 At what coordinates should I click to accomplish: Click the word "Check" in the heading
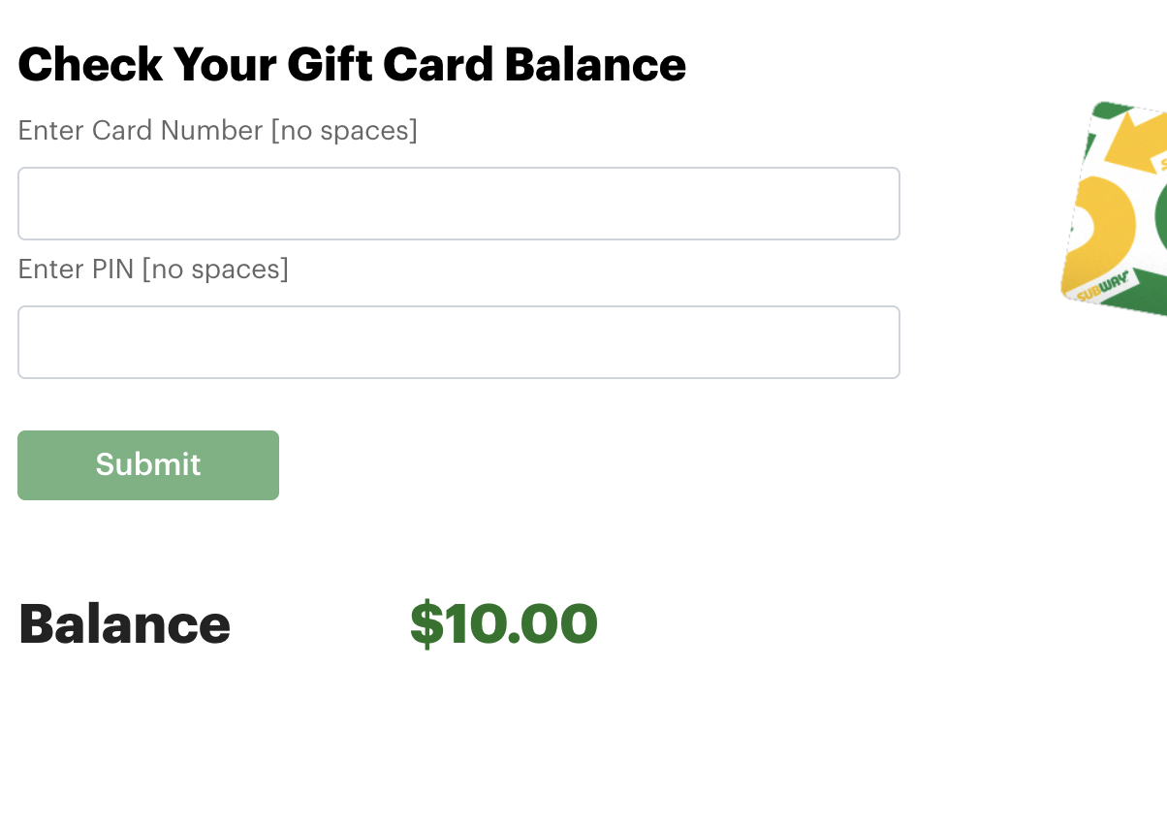point(90,65)
